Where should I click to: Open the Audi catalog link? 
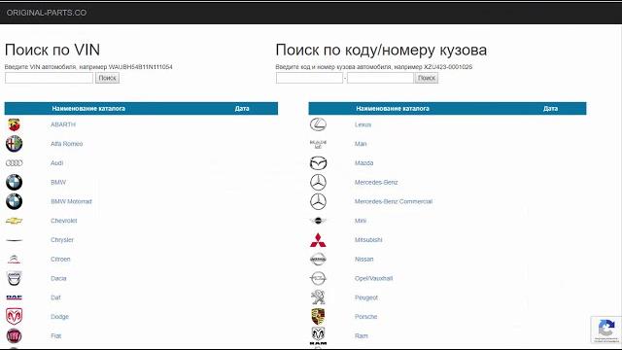click(56, 163)
